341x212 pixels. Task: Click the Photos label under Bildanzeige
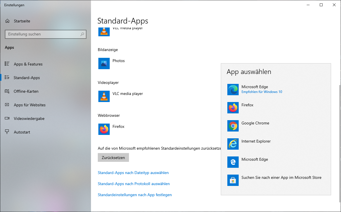(118, 61)
